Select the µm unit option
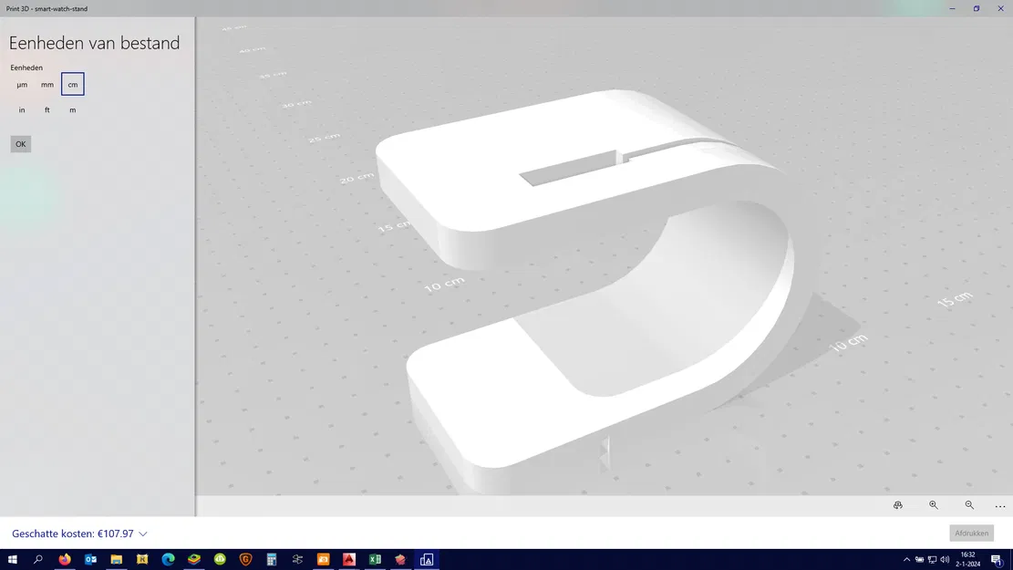 click(x=22, y=85)
